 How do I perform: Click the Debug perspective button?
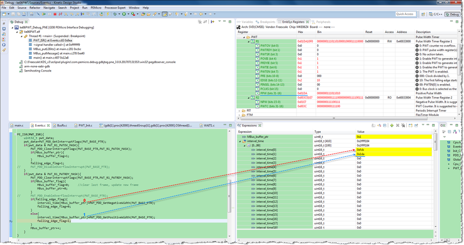pyautogui.click(x=452, y=14)
